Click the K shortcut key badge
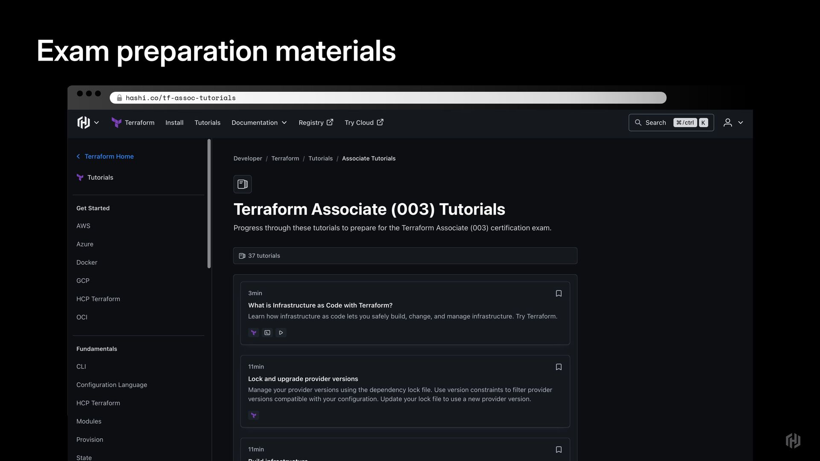 (x=703, y=123)
